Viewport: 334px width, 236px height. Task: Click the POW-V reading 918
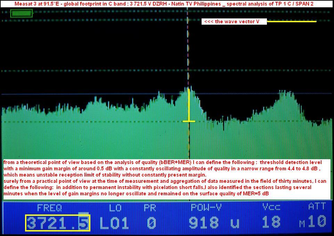(x=204, y=223)
